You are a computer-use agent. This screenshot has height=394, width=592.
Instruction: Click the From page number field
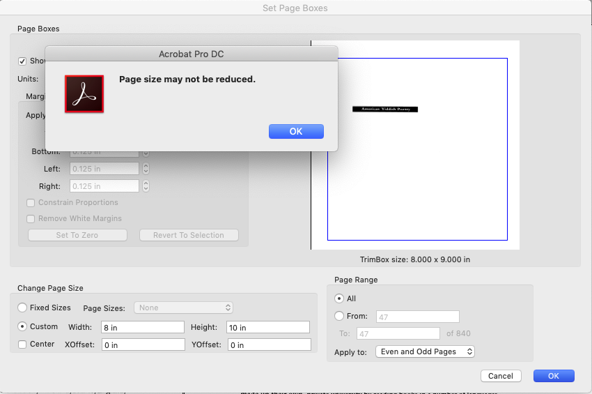pos(418,317)
